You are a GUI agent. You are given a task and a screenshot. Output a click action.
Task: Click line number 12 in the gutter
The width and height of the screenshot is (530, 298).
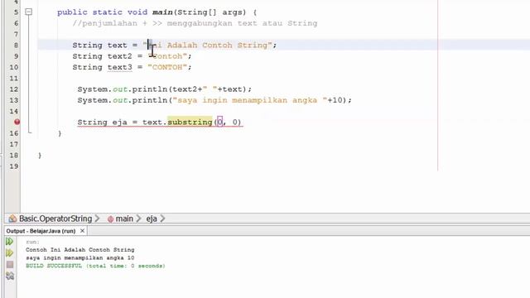[14, 89]
